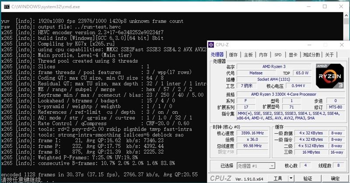Click the Socket AM4 (1331) field
Image resolution: width=350 pixels, height=183 pixels.
coord(274,79)
